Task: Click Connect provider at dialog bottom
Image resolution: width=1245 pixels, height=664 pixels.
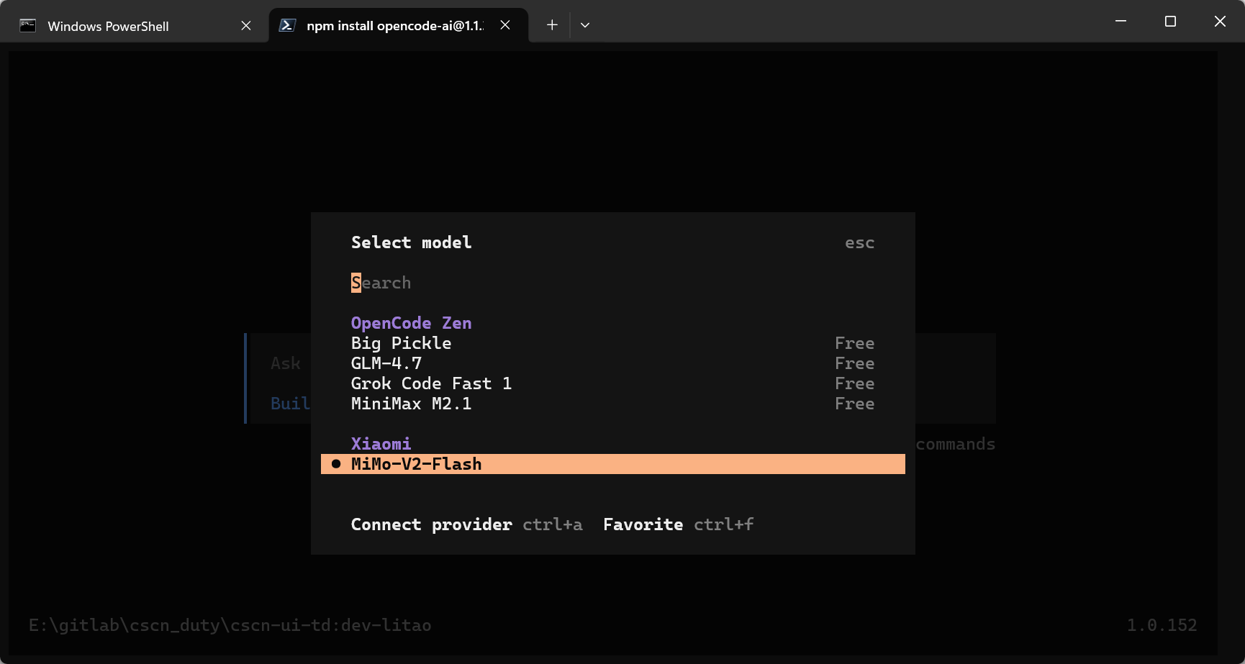Action: click(x=431, y=524)
